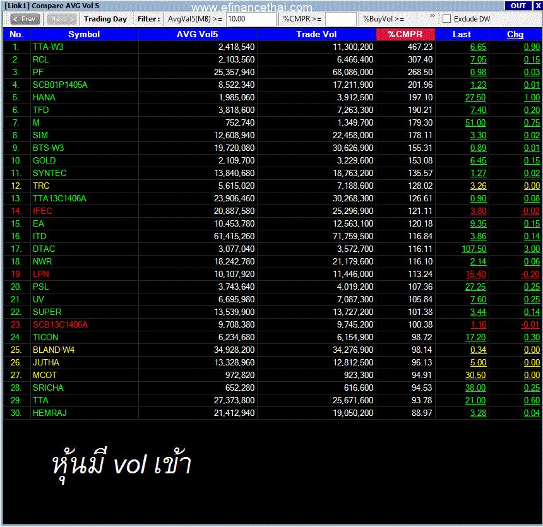Image resolution: width=543 pixels, height=527 pixels.
Task: Select symbol PF
Action: tap(38, 72)
